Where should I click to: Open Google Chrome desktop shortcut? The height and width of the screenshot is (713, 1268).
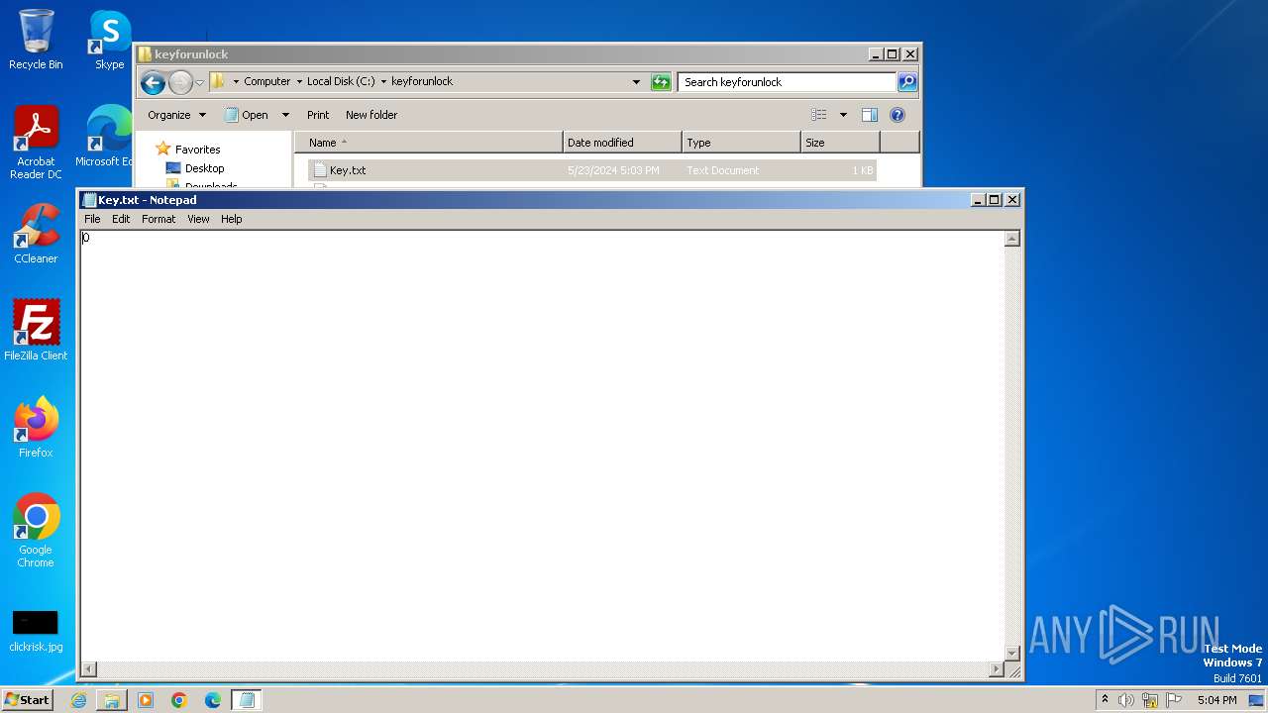tap(36, 531)
